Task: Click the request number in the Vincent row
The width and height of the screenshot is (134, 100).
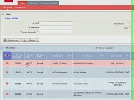Action: tap(18, 84)
